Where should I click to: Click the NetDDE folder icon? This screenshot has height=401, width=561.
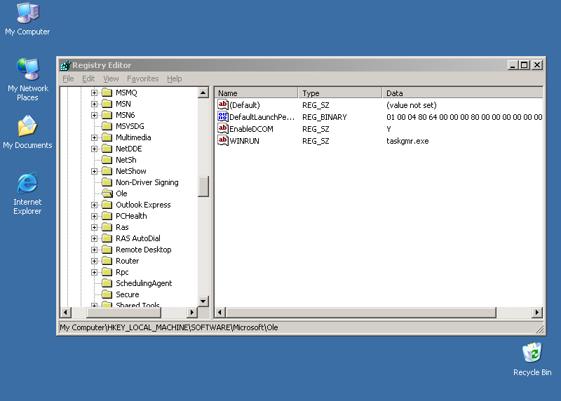point(107,149)
